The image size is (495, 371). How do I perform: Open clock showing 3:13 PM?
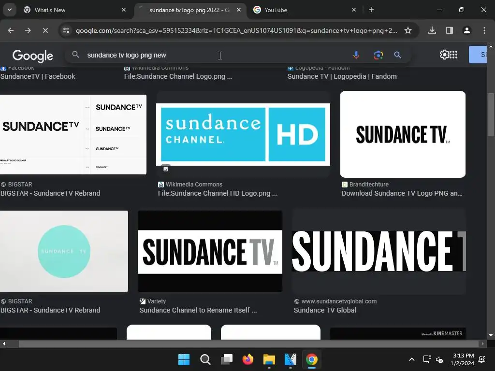click(462, 359)
